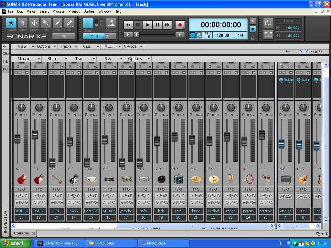Screen dimensions: 331x248
Task: Toggle the Loop on/off button
Action: 268,23
